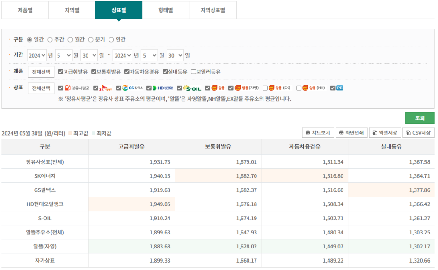438x270 pixels.
Task: Click the HD현대오일뱅크 brand logo
Action: tap(163, 88)
